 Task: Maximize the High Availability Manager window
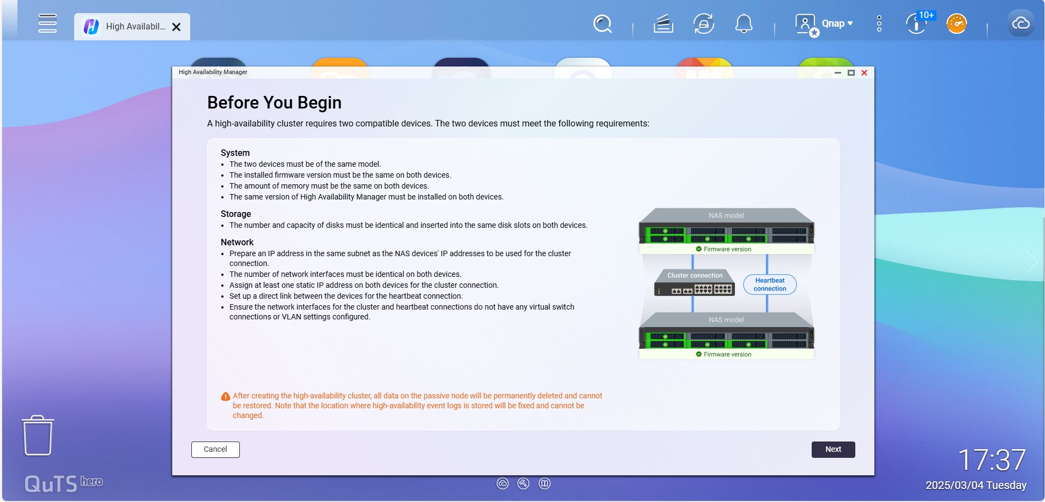pyautogui.click(x=851, y=72)
